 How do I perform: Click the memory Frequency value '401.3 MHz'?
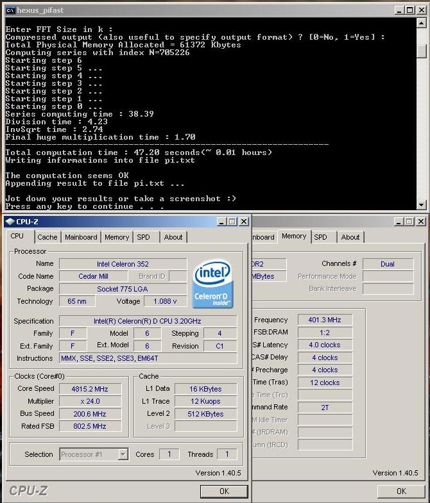point(325,320)
